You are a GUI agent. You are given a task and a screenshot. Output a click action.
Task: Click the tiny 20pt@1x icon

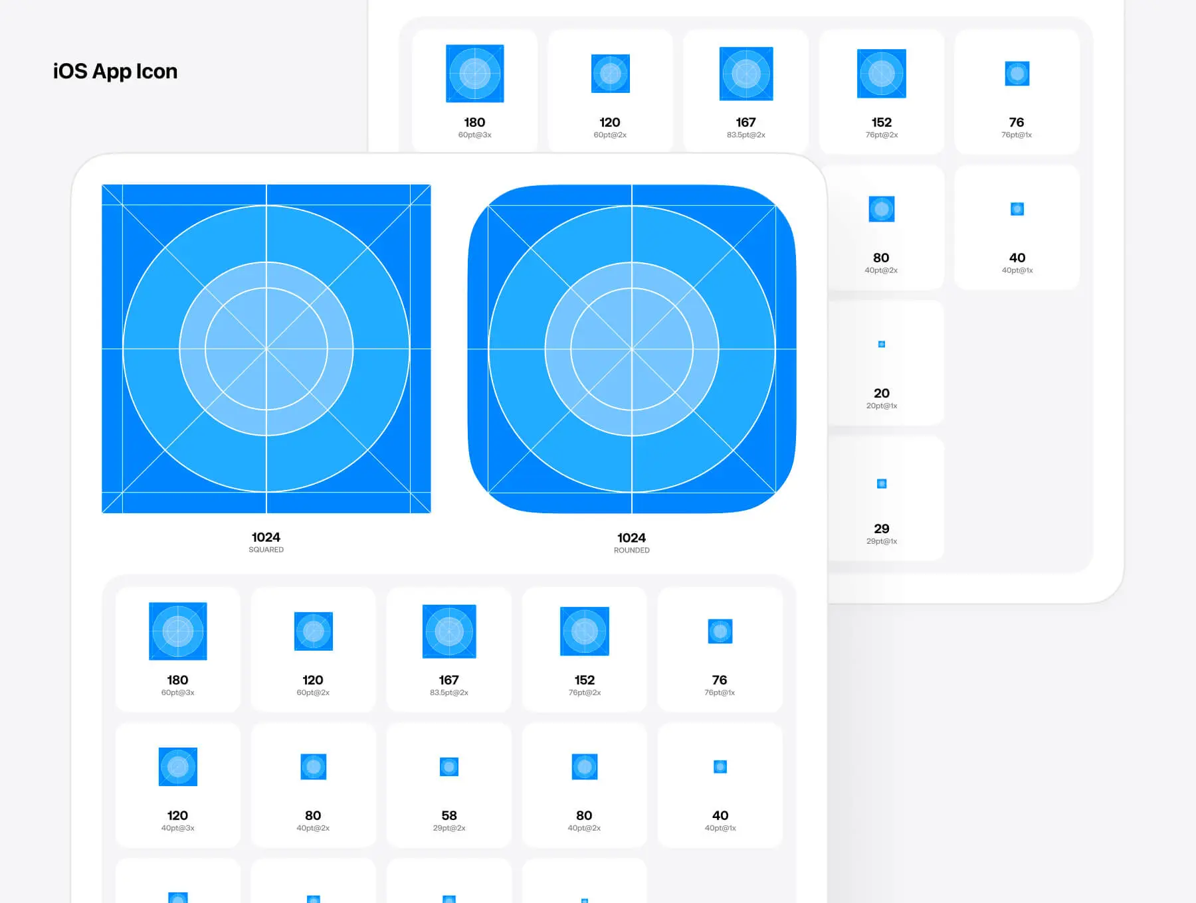(881, 344)
